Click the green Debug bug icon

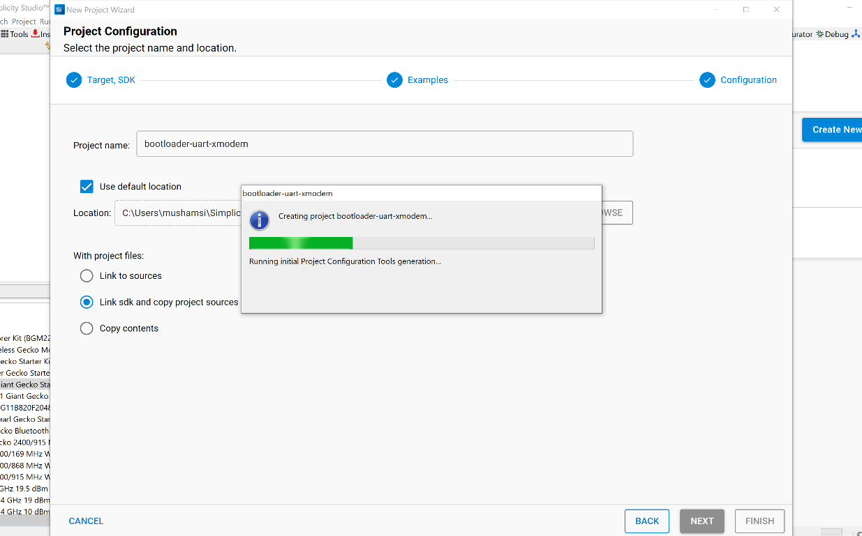click(x=820, y=34)
